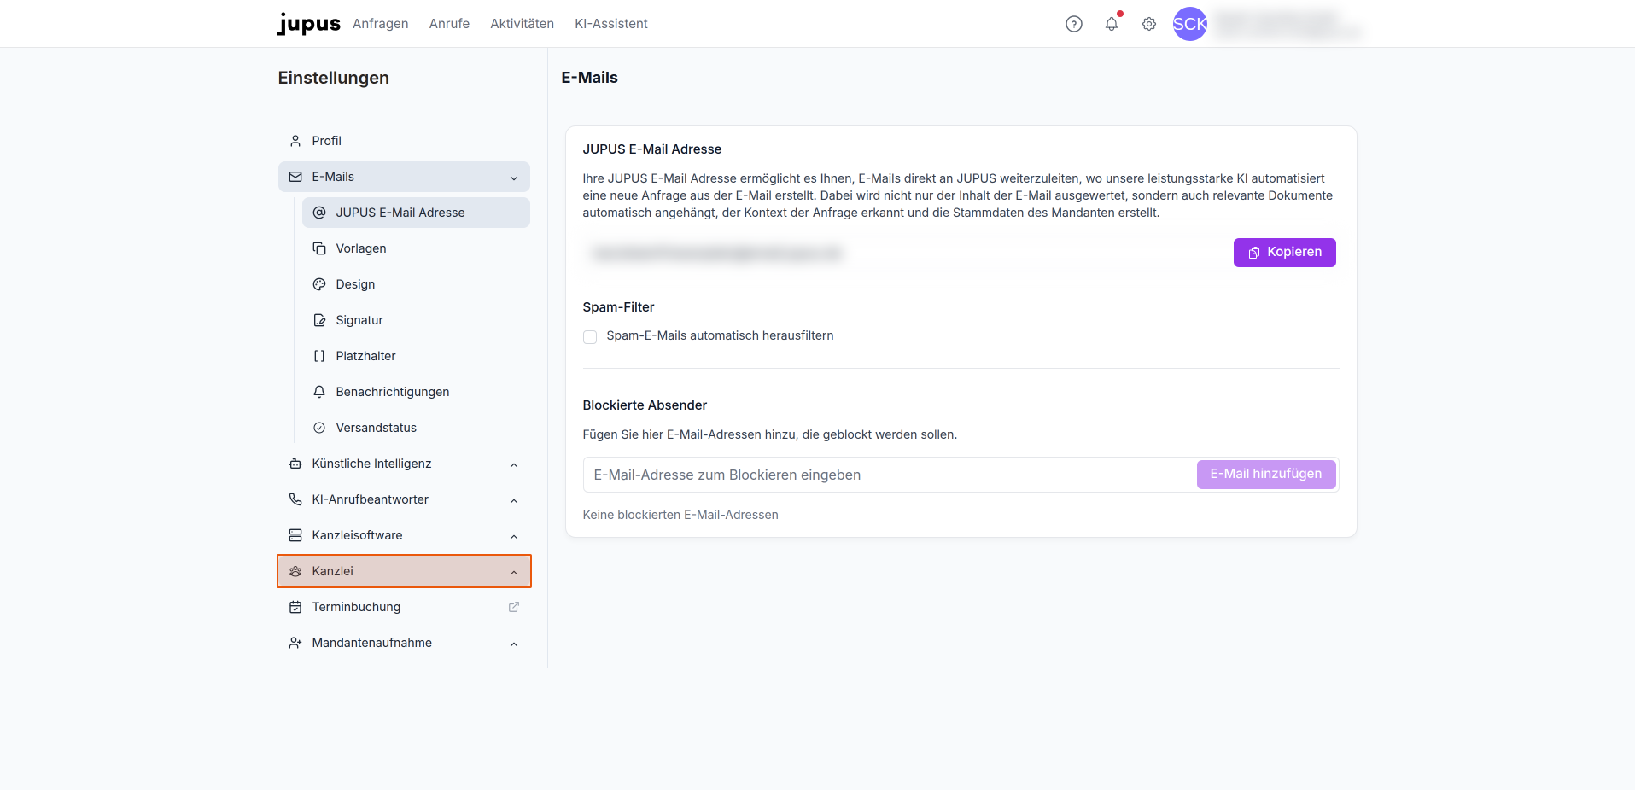Screen dimensions: 1635x793
Task: Click the Profil person icon
Action: (295, 141)
